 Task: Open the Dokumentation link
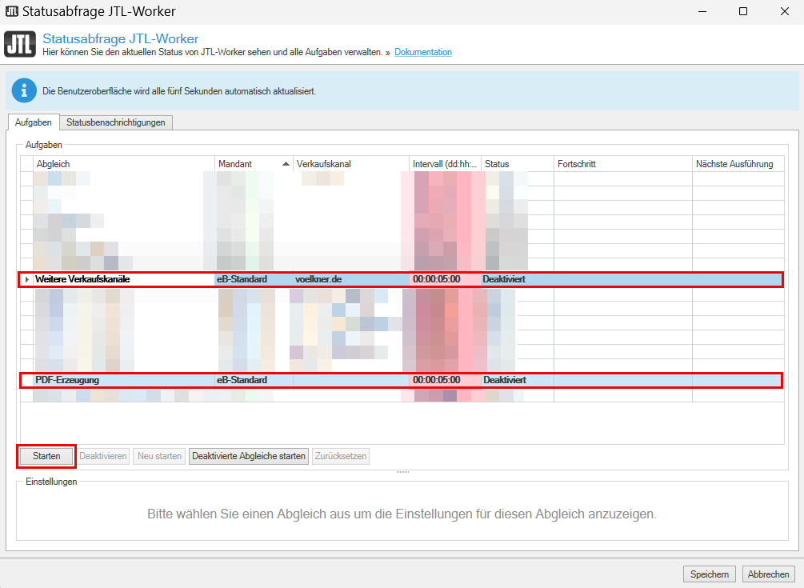(x=422, y=52)
